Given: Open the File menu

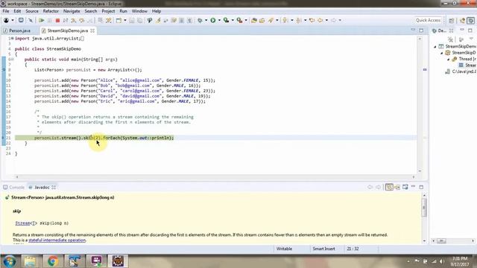Looking at the screenshot, I should (x=6, y=11).
